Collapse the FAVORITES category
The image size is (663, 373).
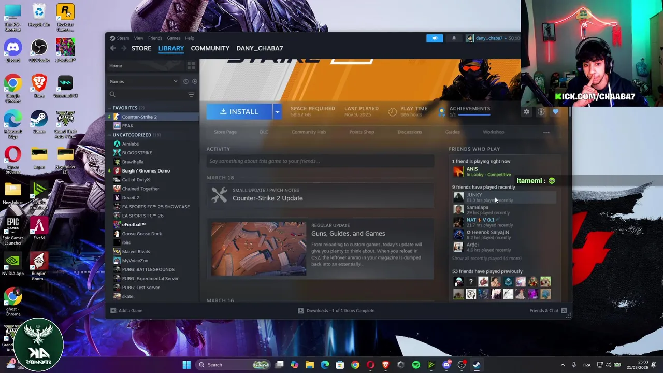tap(109, 108)
